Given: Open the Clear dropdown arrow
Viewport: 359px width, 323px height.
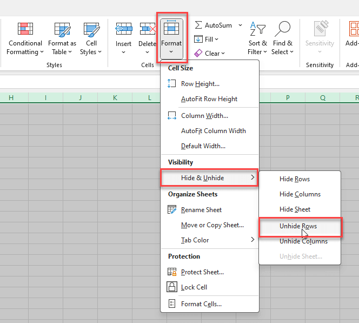Looking at the screenshot, I should pos(223,54).
